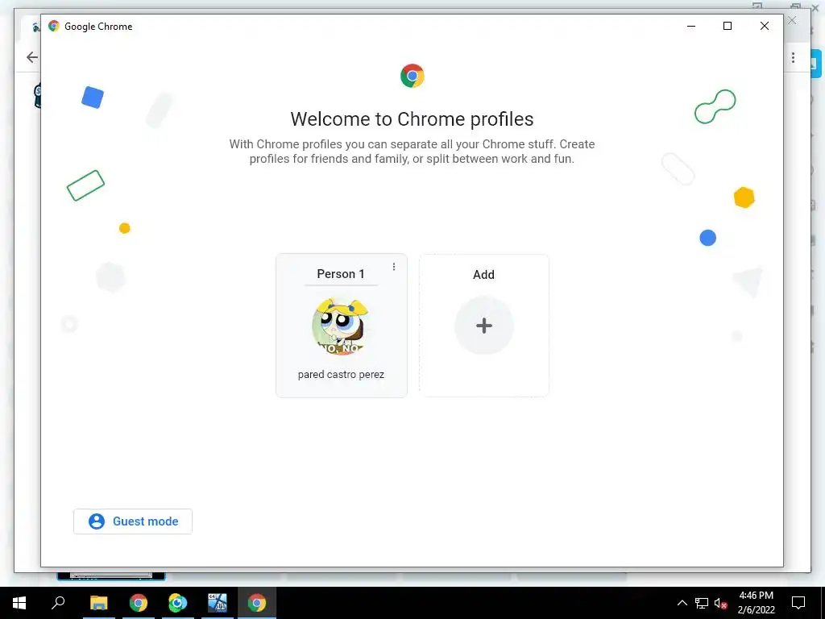Show hidden system tray icons
The height and width of the screenshot is (619, 825).
[682, 603]
